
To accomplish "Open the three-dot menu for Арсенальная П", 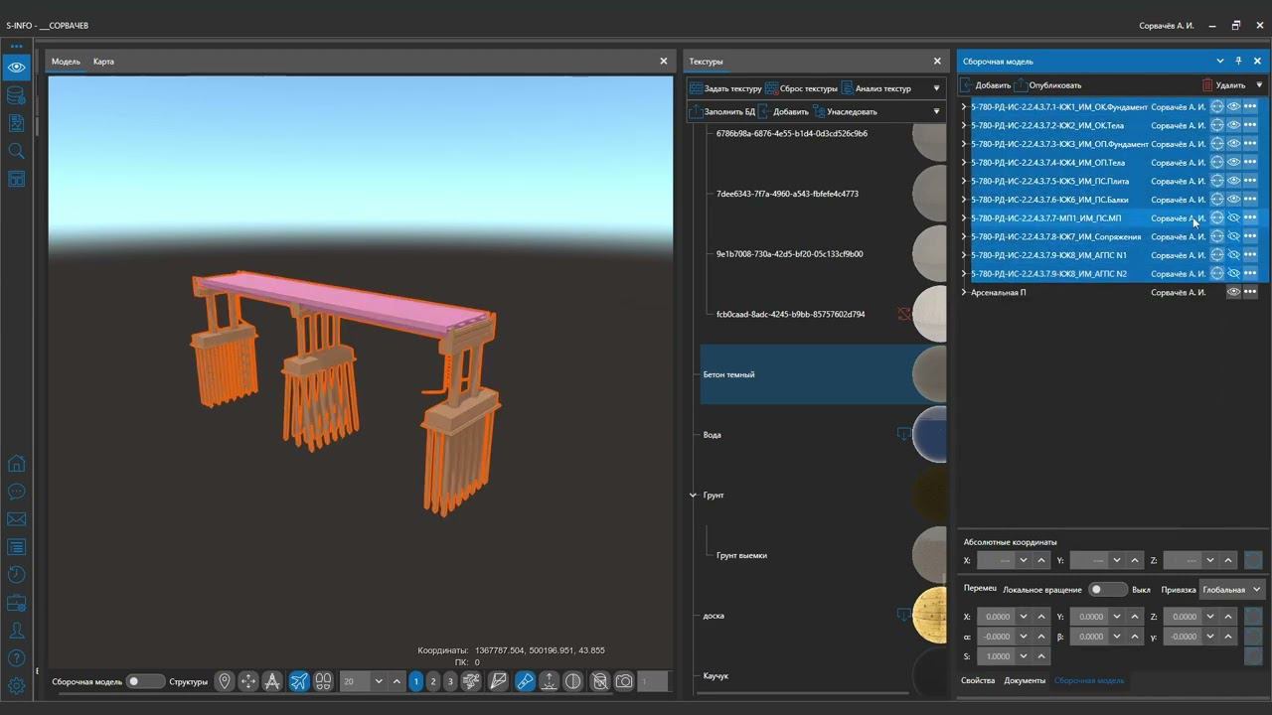I will [1250, 292].
